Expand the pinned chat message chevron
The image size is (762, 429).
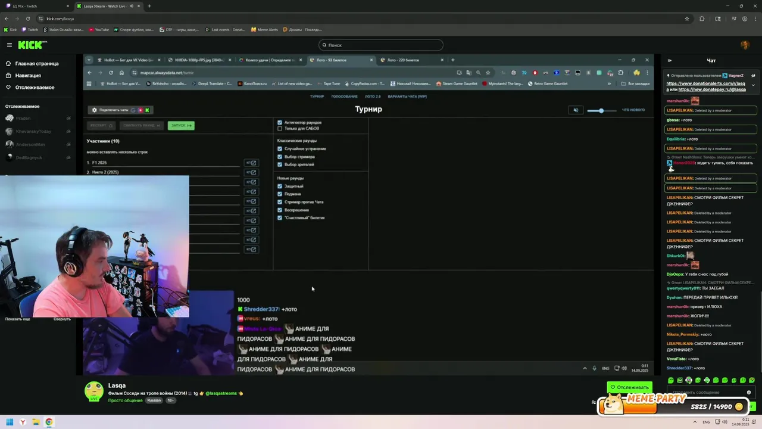pyautogui.click(x=753, y=85)
